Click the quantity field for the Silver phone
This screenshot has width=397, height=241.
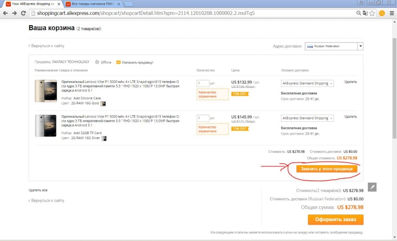coord(203,118)
